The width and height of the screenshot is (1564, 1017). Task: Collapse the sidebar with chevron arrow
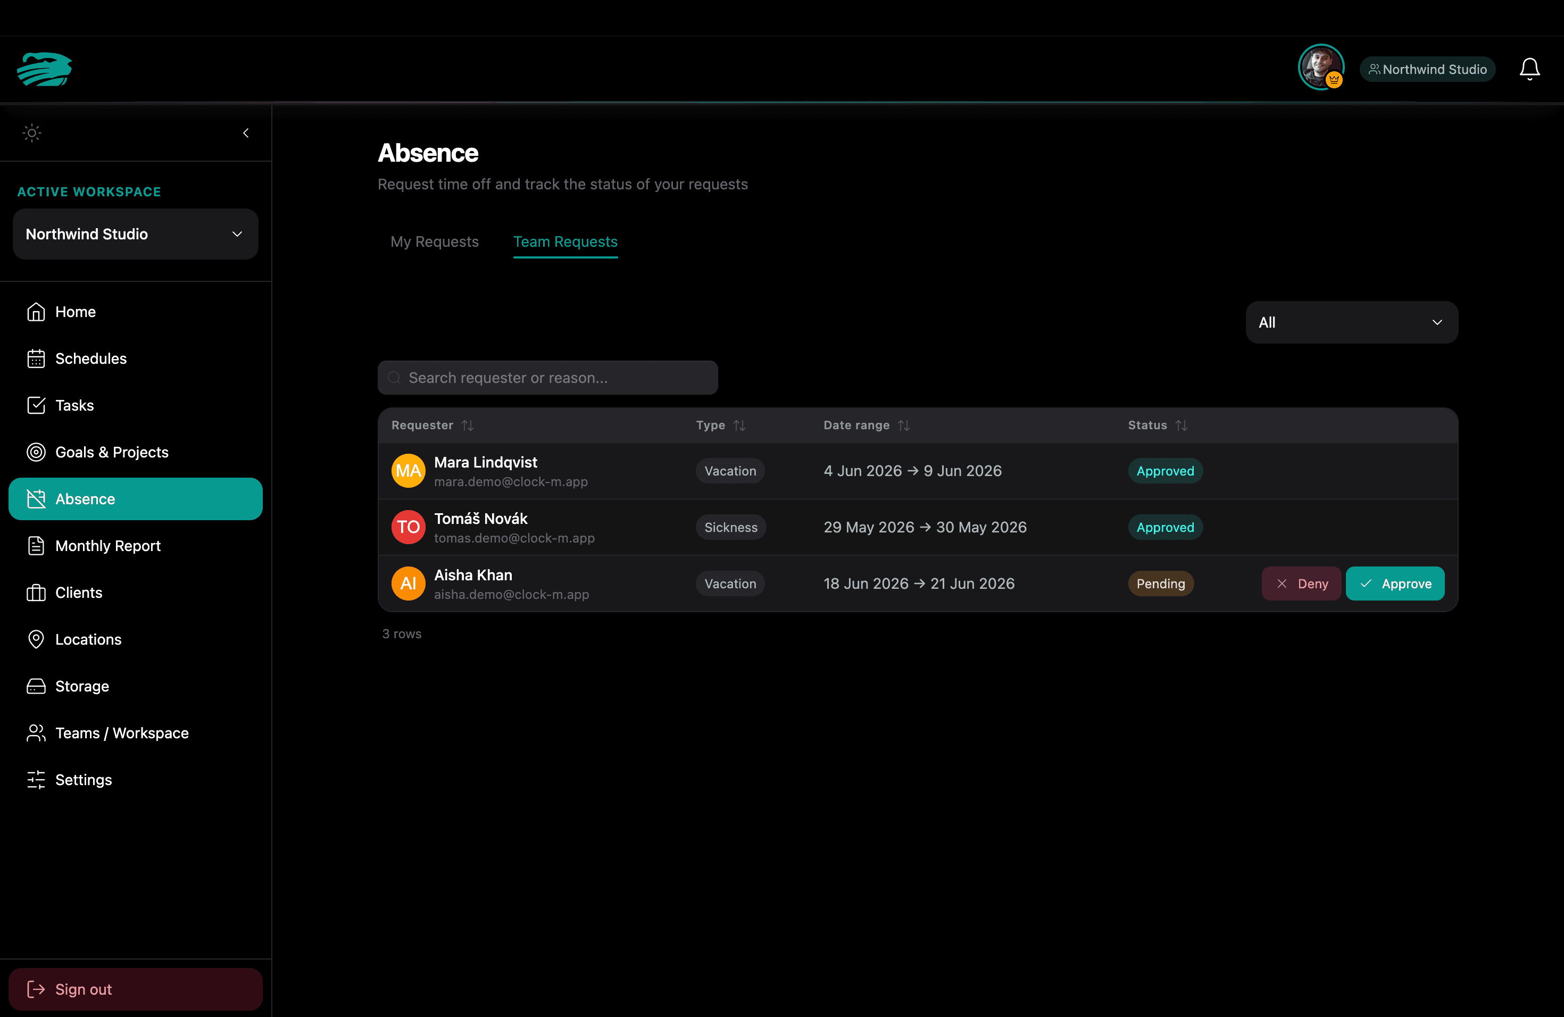click(x=246, y=132)
